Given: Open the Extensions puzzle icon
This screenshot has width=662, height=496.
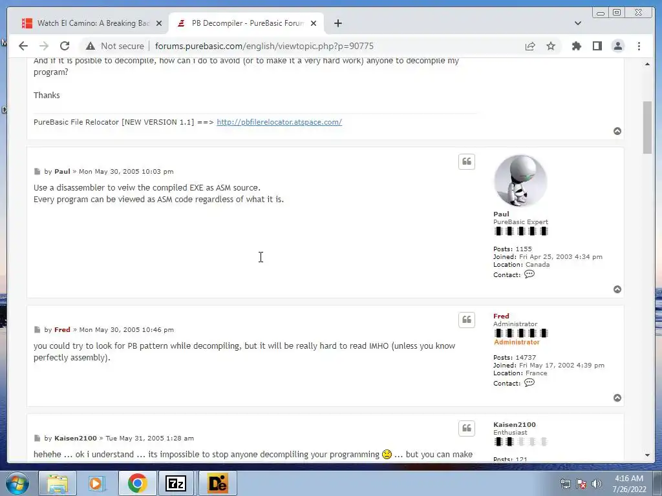Looking at the screenshot, I should coord(576,46).
